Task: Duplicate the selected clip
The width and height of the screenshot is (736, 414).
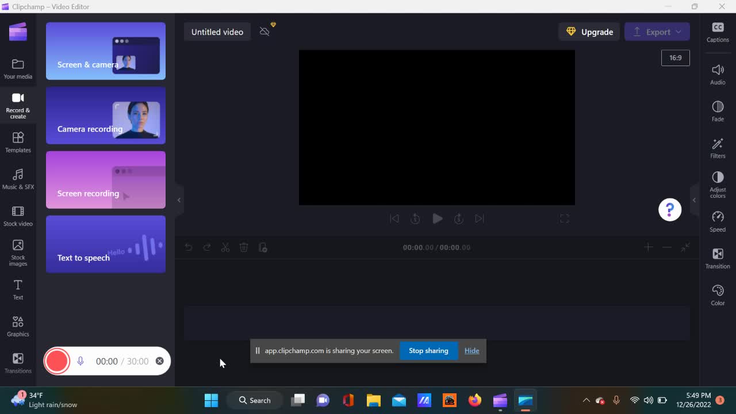Action: [x=263, y=247]
